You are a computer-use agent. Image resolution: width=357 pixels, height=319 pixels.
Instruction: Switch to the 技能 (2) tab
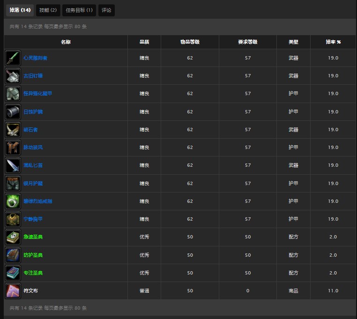[48, 10]
